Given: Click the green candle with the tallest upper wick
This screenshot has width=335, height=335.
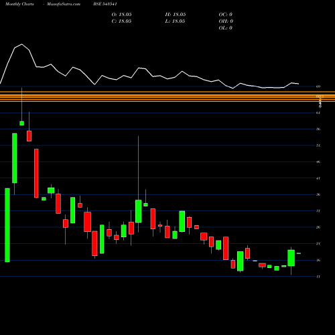Looking at the screenshot, I should point(138,211).
